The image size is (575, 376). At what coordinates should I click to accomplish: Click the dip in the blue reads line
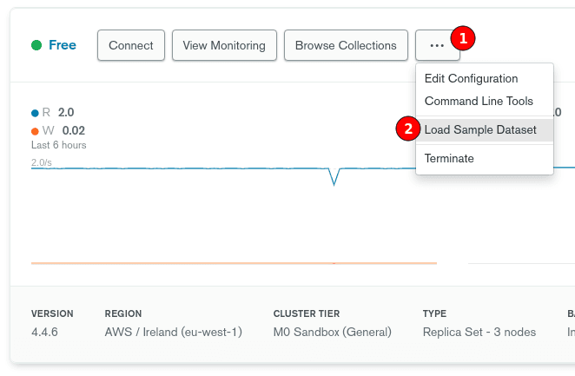coord(334,179)
